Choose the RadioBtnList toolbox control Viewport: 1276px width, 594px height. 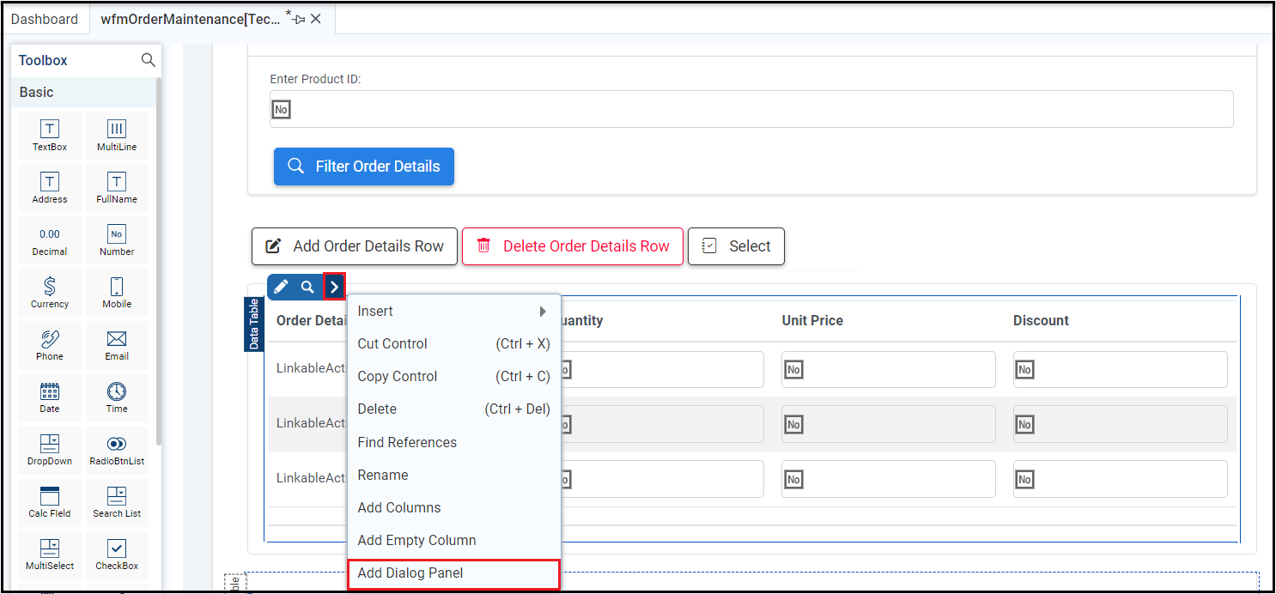click(116, 449)
